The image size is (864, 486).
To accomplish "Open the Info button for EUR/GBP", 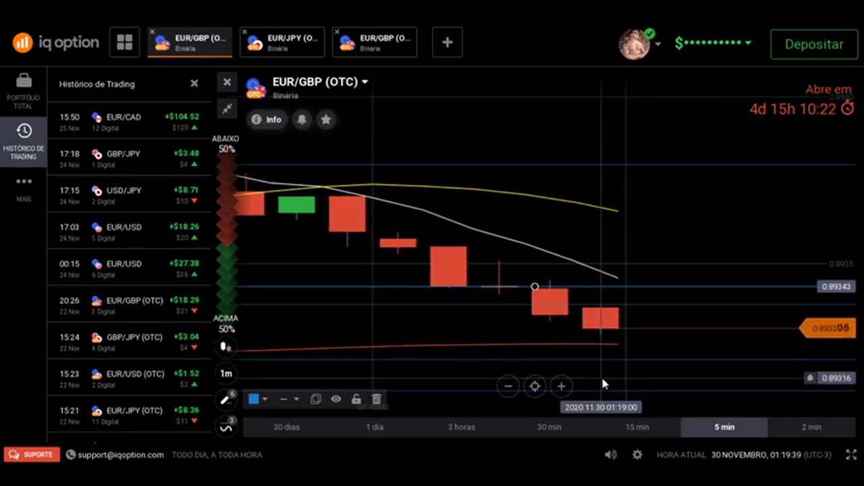I will [x=266, y=119].
